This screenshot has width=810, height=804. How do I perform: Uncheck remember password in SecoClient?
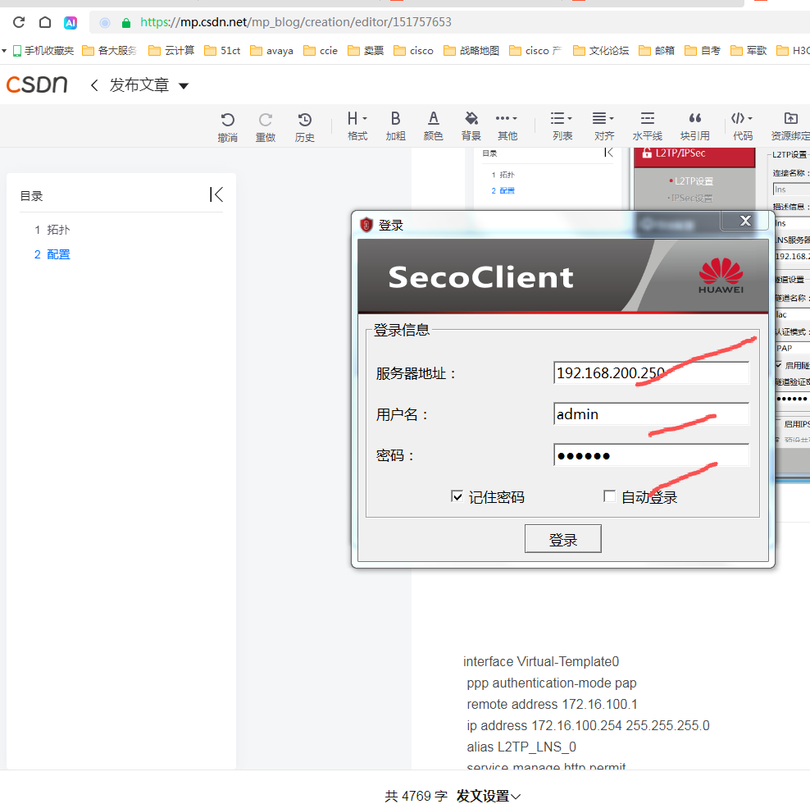click(x=457, y=496)
